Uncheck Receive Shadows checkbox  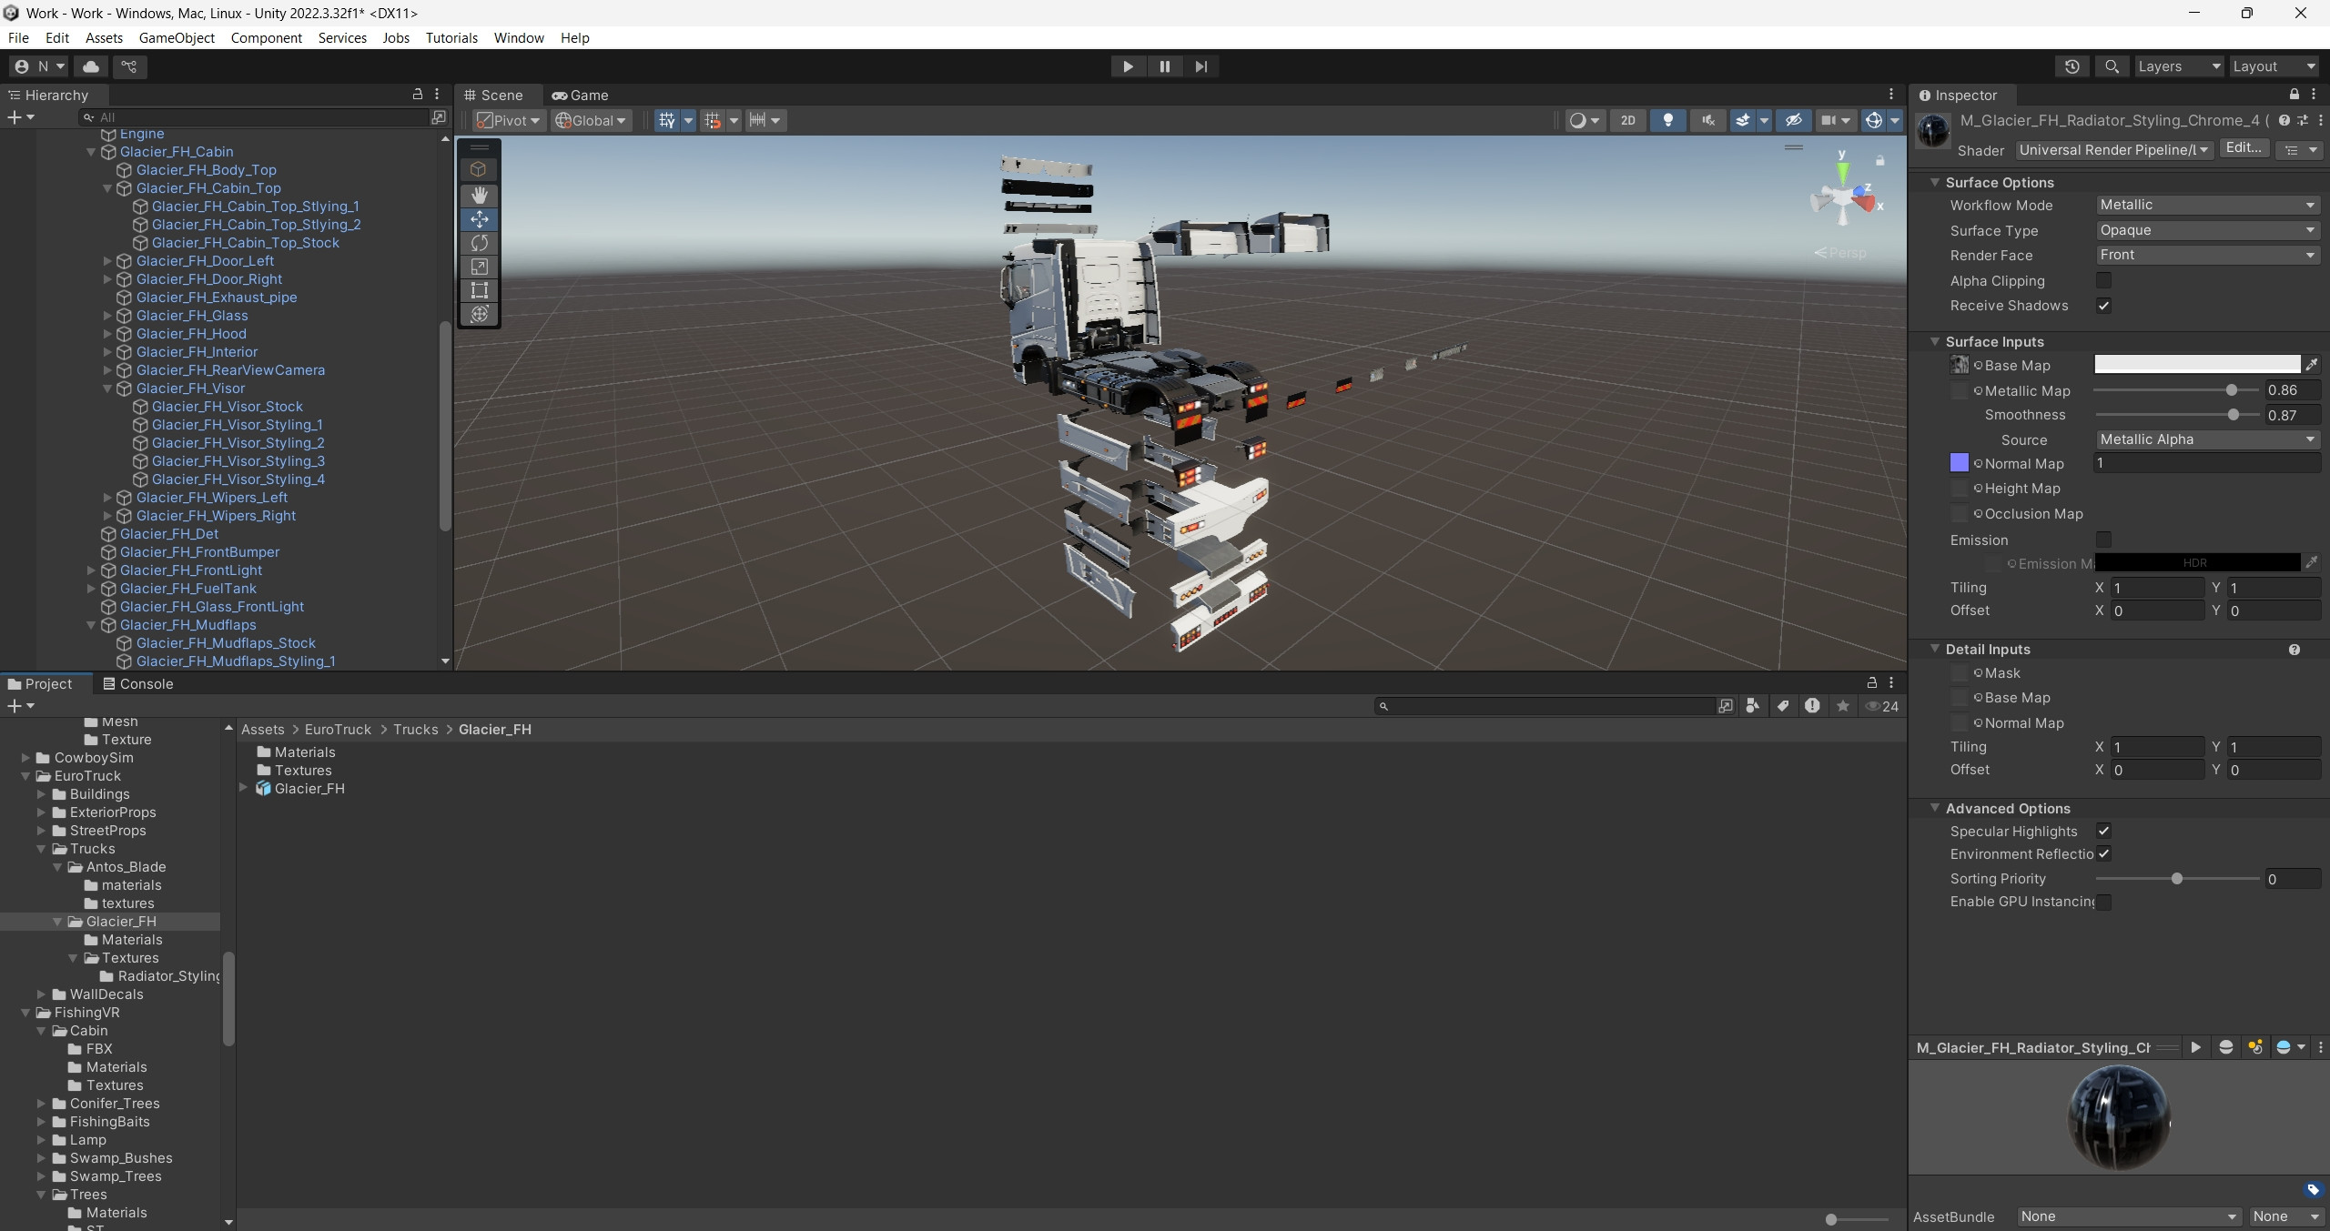coord(2103,306)
